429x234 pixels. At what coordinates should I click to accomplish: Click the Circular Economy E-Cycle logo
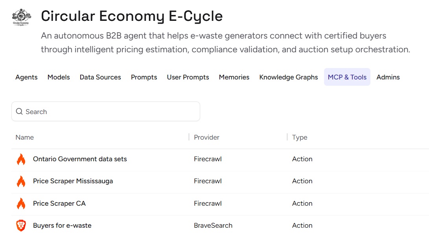click(x=21, y=17)
